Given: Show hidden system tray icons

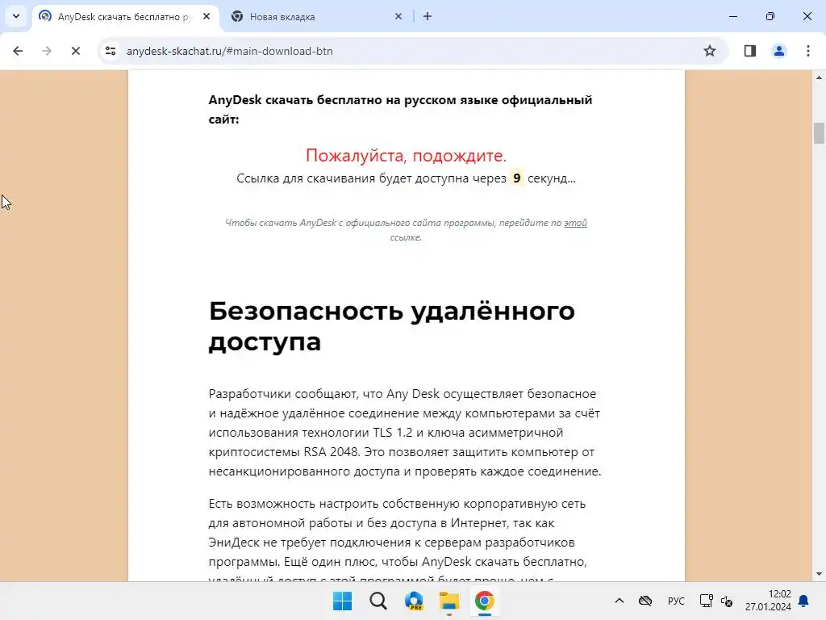Looking at the screenshot, I should [619, 601].
